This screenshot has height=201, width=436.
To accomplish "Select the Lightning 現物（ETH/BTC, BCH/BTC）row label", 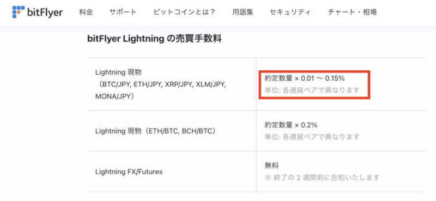I will [x=156, y=131].
